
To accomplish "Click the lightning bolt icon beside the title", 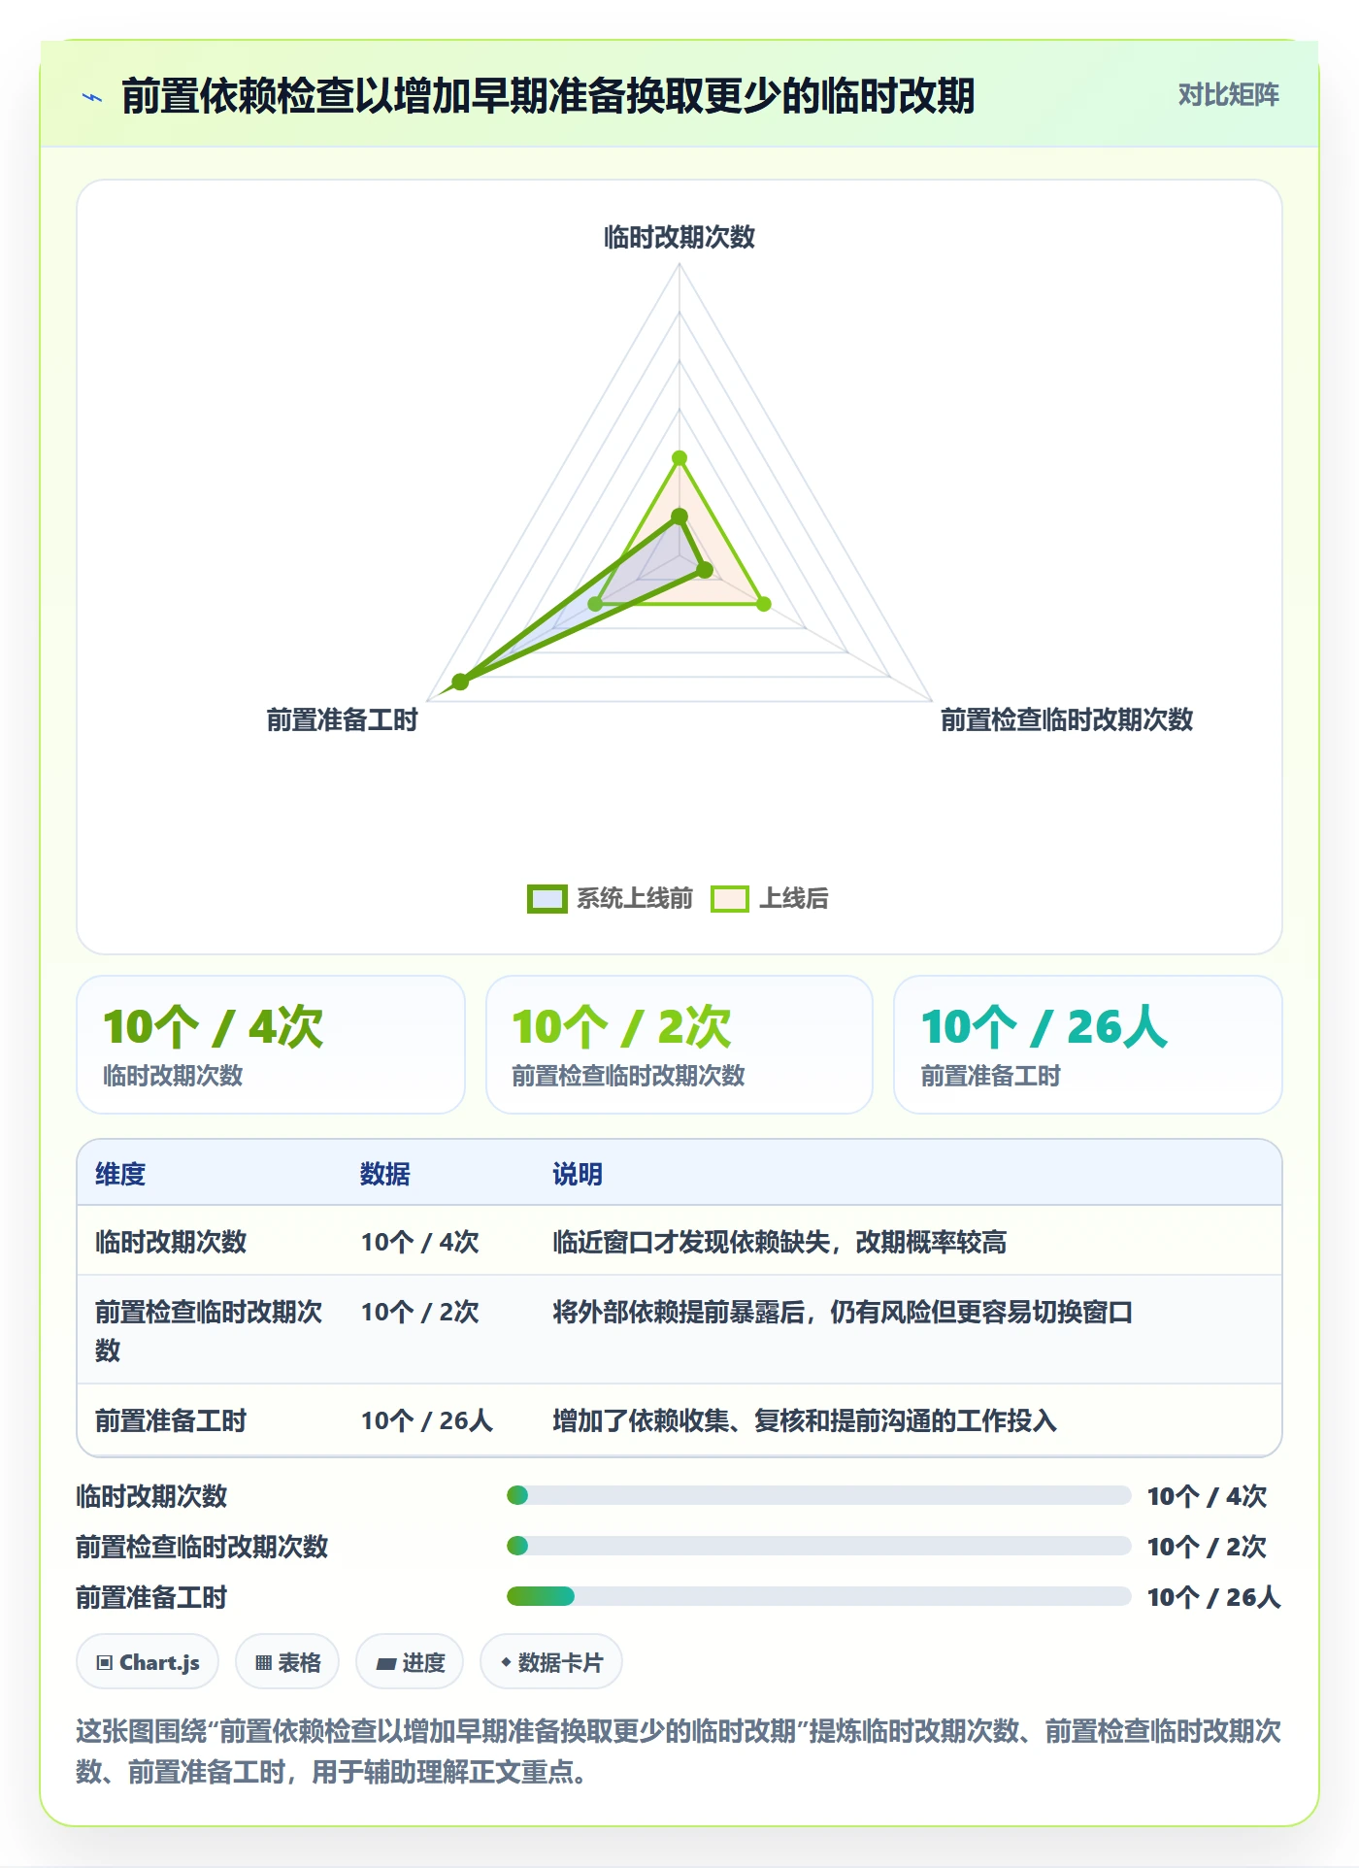I will point(92,96).
